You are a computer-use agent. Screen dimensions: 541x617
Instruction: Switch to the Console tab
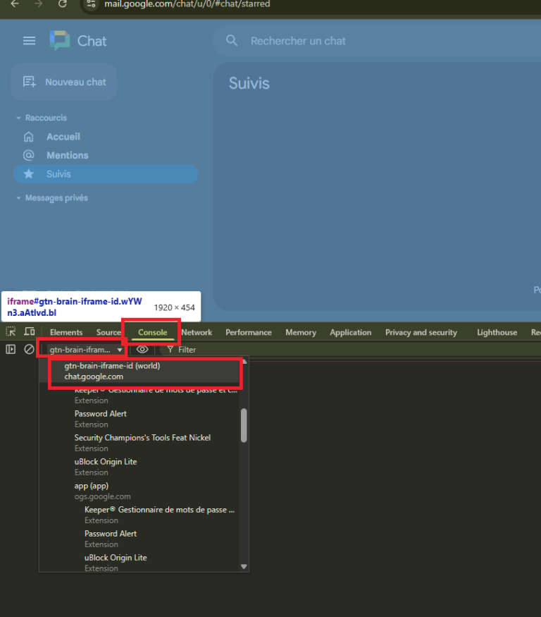[x=153, y=333]
